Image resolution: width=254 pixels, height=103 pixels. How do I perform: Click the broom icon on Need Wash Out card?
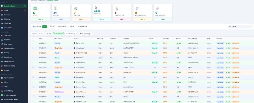(137, 8)
